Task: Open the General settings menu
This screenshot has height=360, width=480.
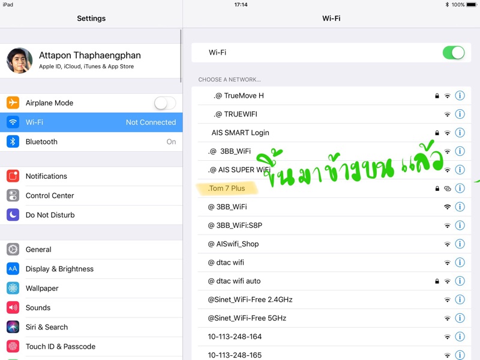Action: [38, 250]
